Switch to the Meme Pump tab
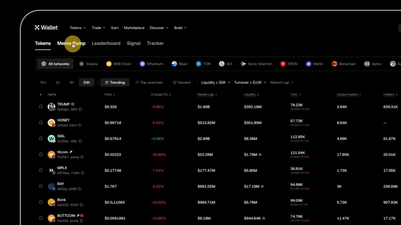The width and height of the screenshot is (401, 225). (x=71, y=43)
